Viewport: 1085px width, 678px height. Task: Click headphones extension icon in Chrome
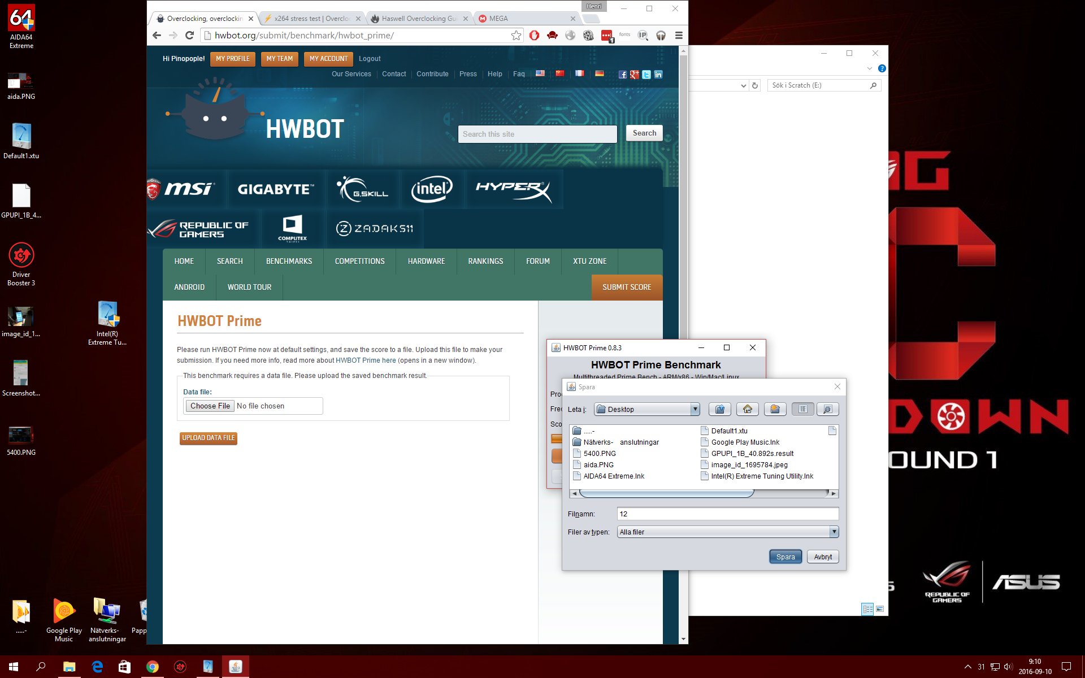(661, 35)
